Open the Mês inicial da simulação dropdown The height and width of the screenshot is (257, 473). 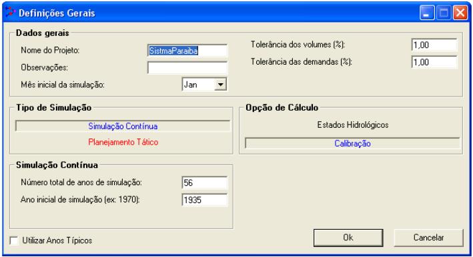(221, 85)
